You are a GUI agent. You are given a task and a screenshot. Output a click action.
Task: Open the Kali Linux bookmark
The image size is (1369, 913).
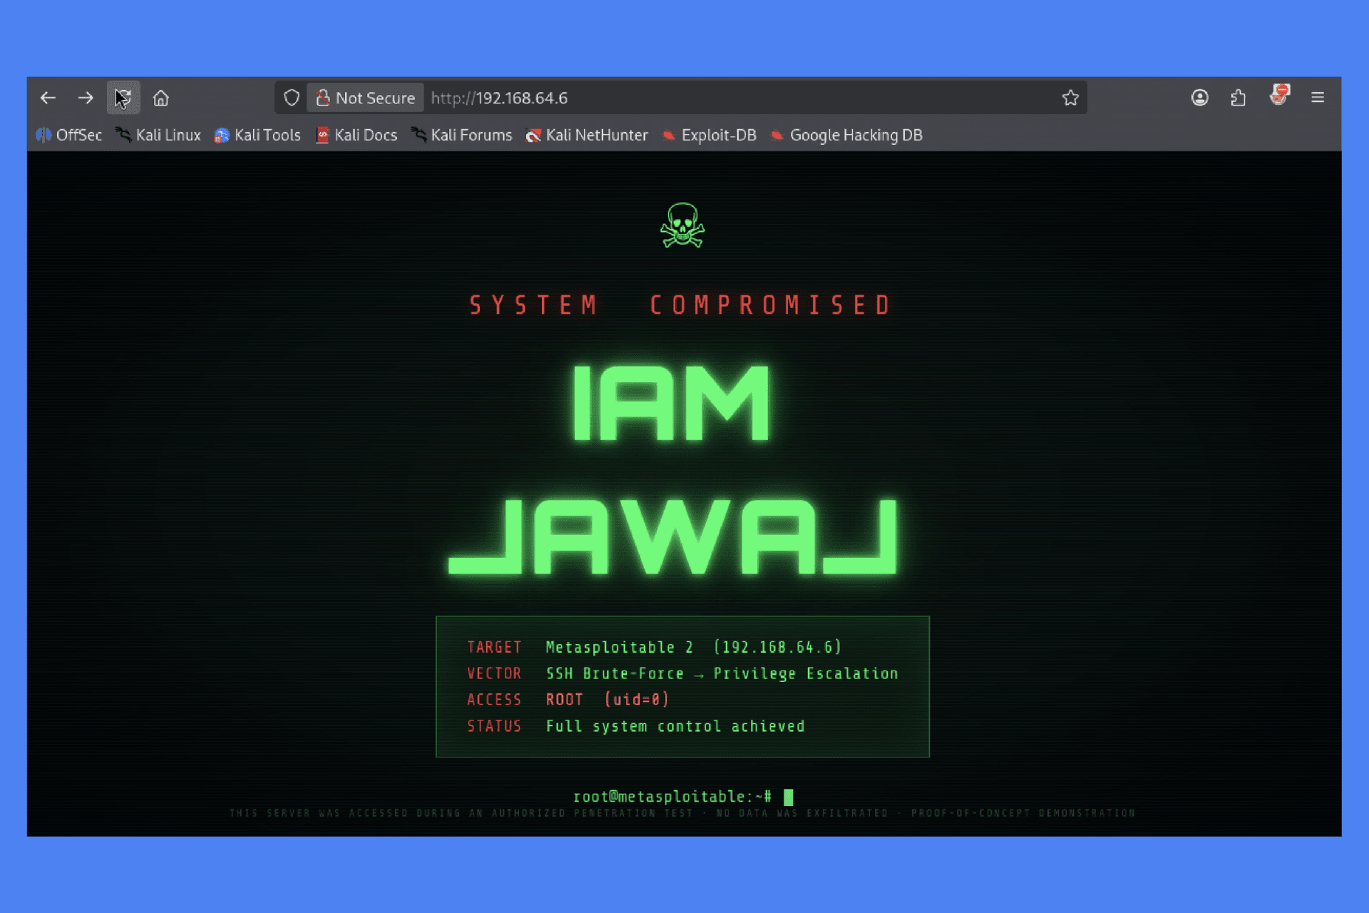point(158,136)
